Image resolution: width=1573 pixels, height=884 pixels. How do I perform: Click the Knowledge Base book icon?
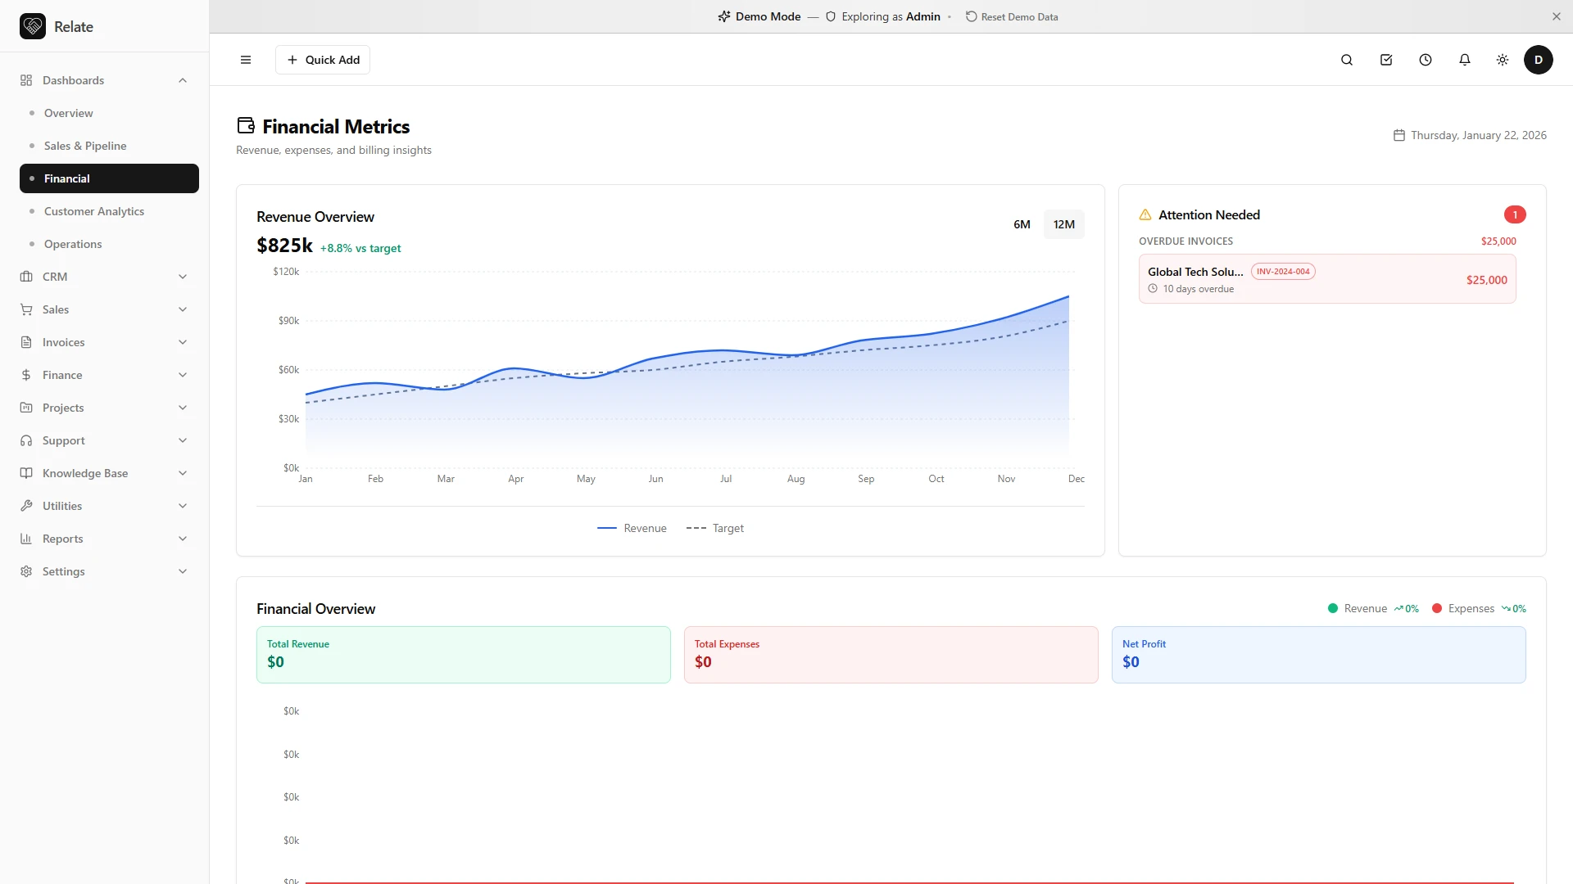click(26, 473)
